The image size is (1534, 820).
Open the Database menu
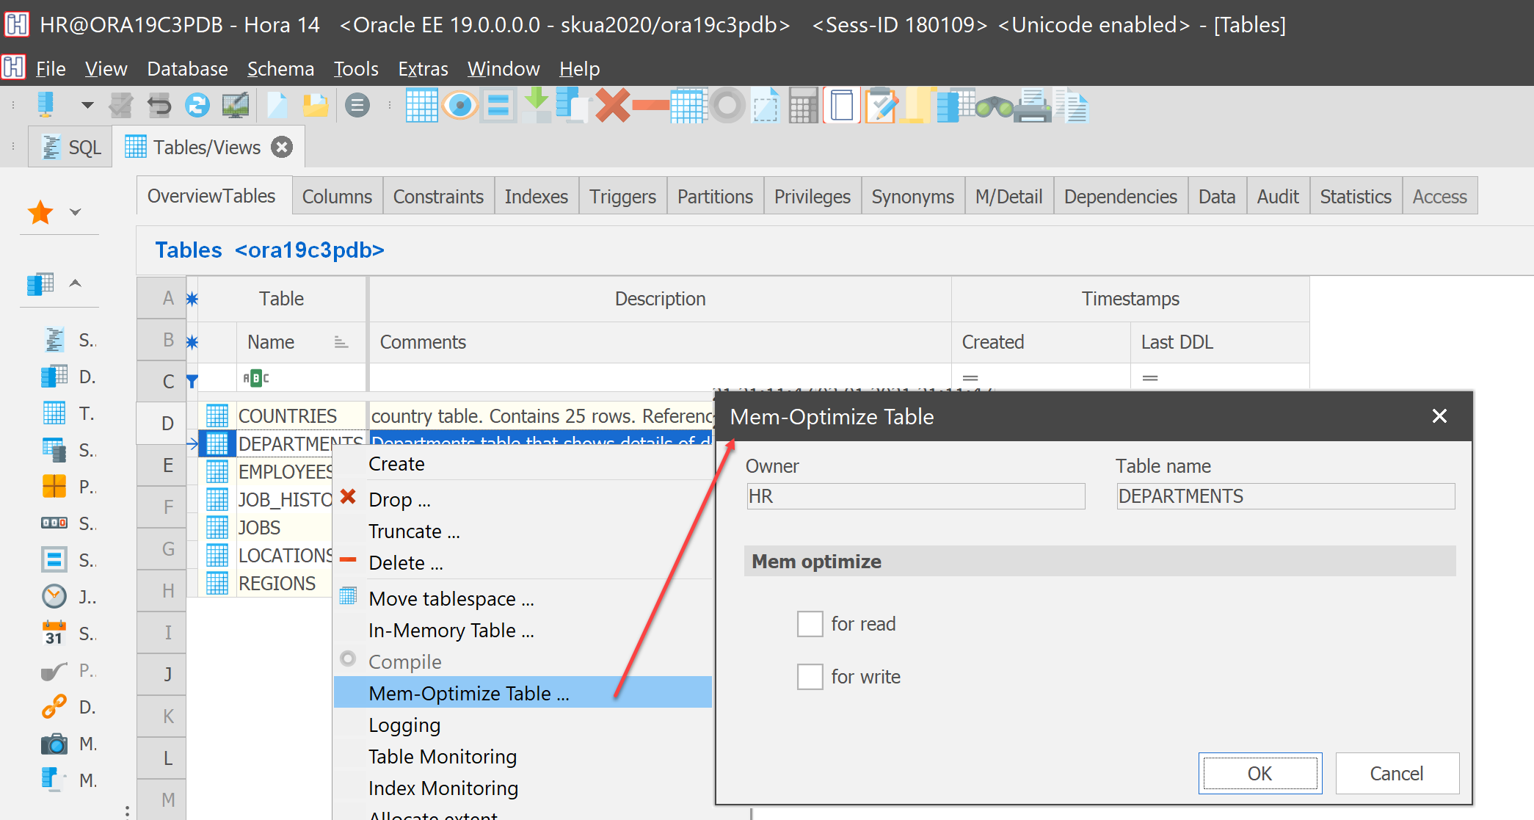tap(187, 68)
